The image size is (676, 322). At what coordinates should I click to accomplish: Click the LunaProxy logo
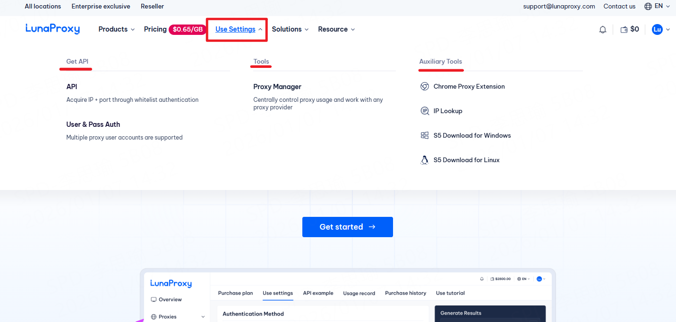click(52, 29)
